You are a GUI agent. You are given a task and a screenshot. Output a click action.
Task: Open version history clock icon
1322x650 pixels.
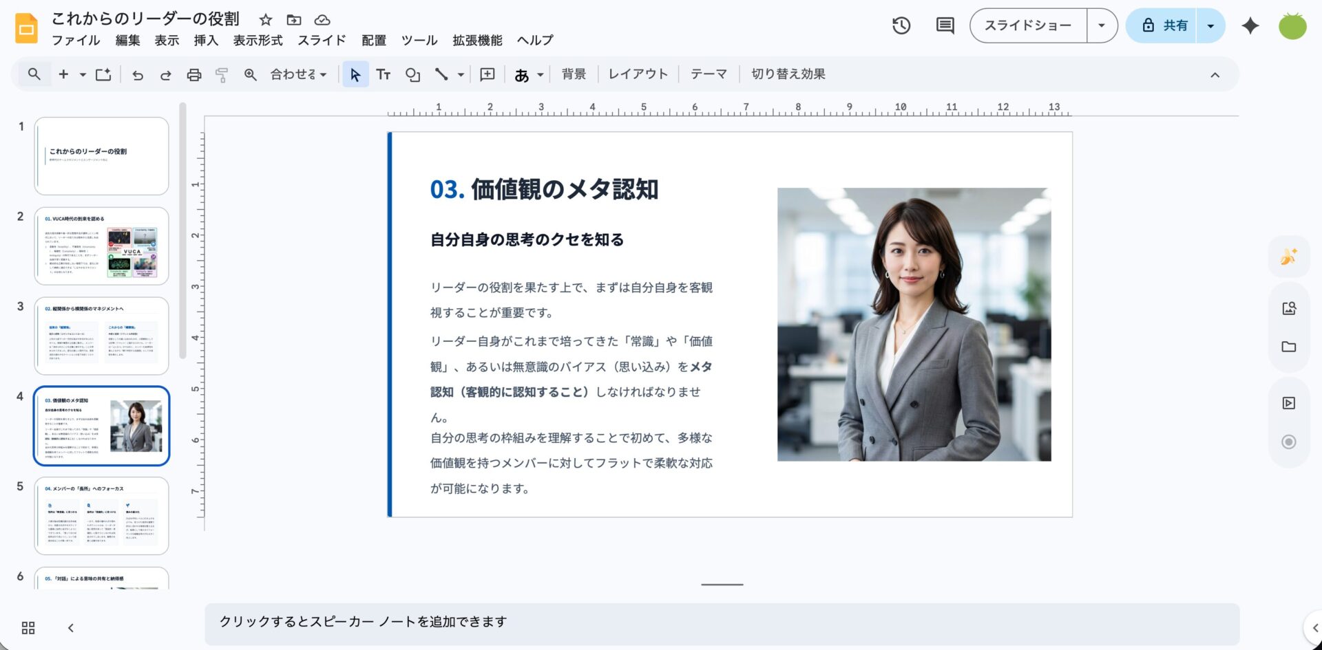click(x=901, y=26)
